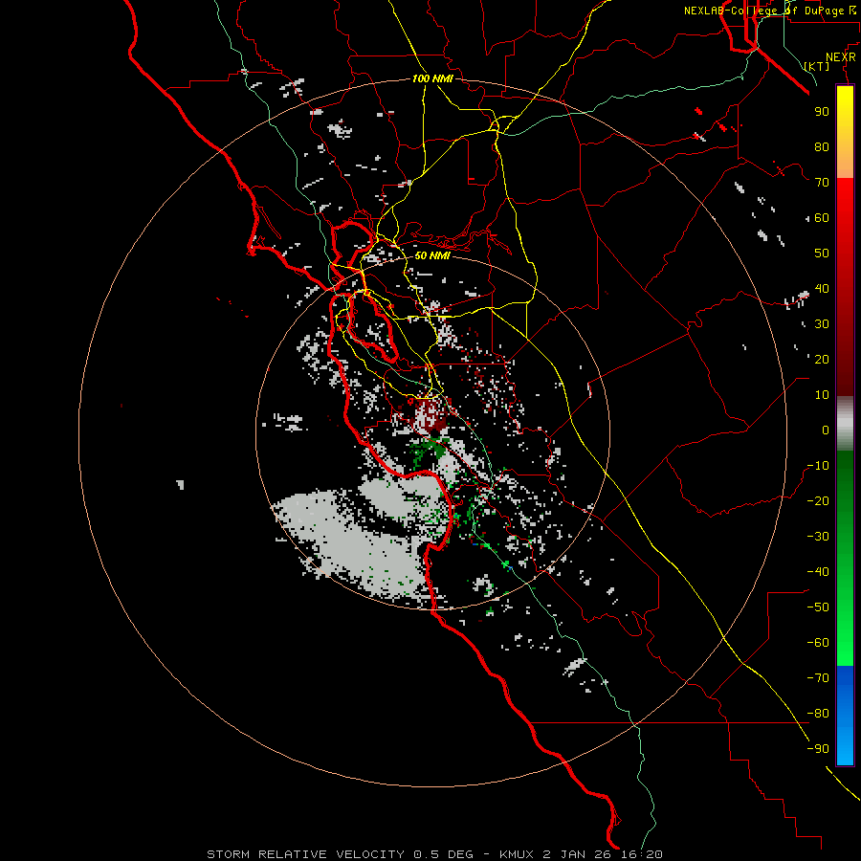Click the "20" value on velocity scale
This screenshot has width=861, height=861.
(x=822, y=359)
